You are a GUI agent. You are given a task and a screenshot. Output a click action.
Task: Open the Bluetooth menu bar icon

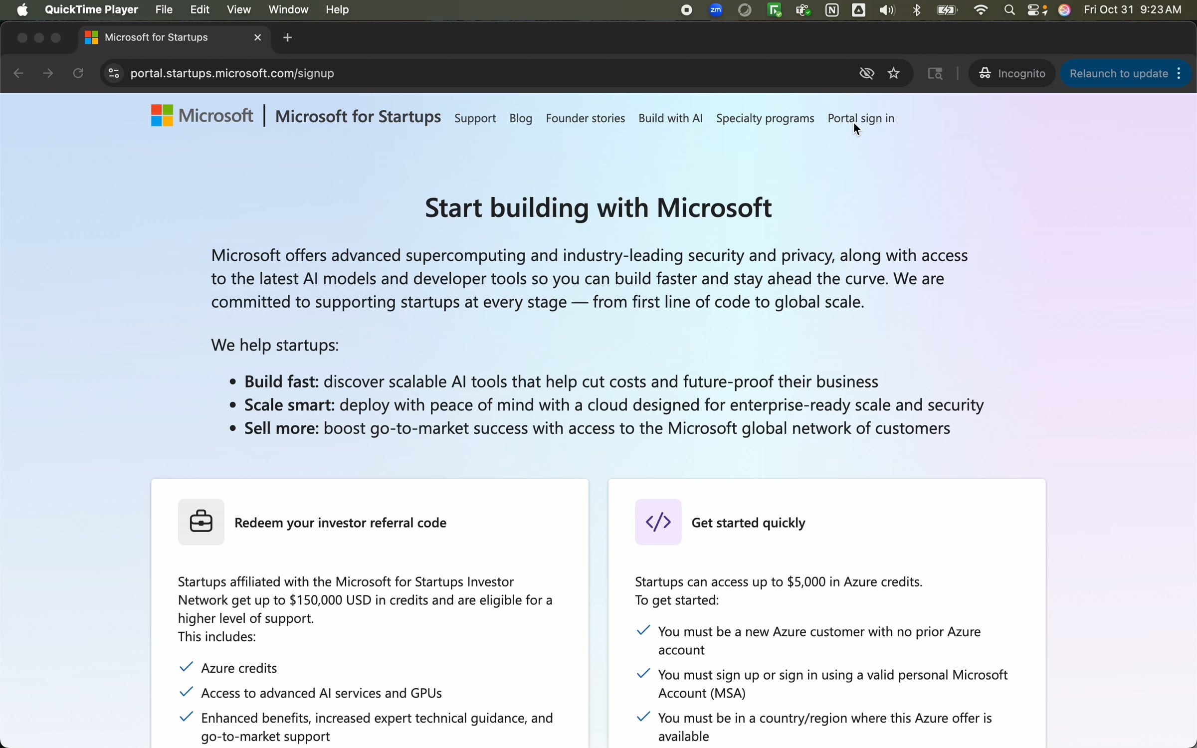pyautogui.click(x=916, y=10)
